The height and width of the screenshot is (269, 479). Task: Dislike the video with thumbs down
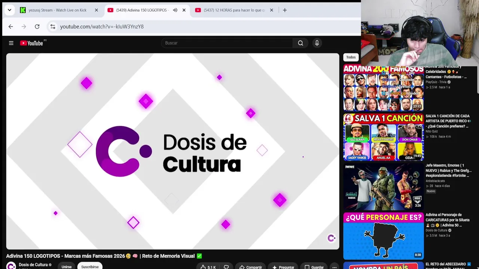click(x=226, y=267)
